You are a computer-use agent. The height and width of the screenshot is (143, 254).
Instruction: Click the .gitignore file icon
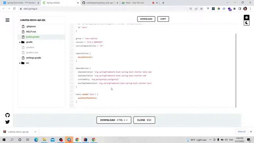click(x=23, y=27)
